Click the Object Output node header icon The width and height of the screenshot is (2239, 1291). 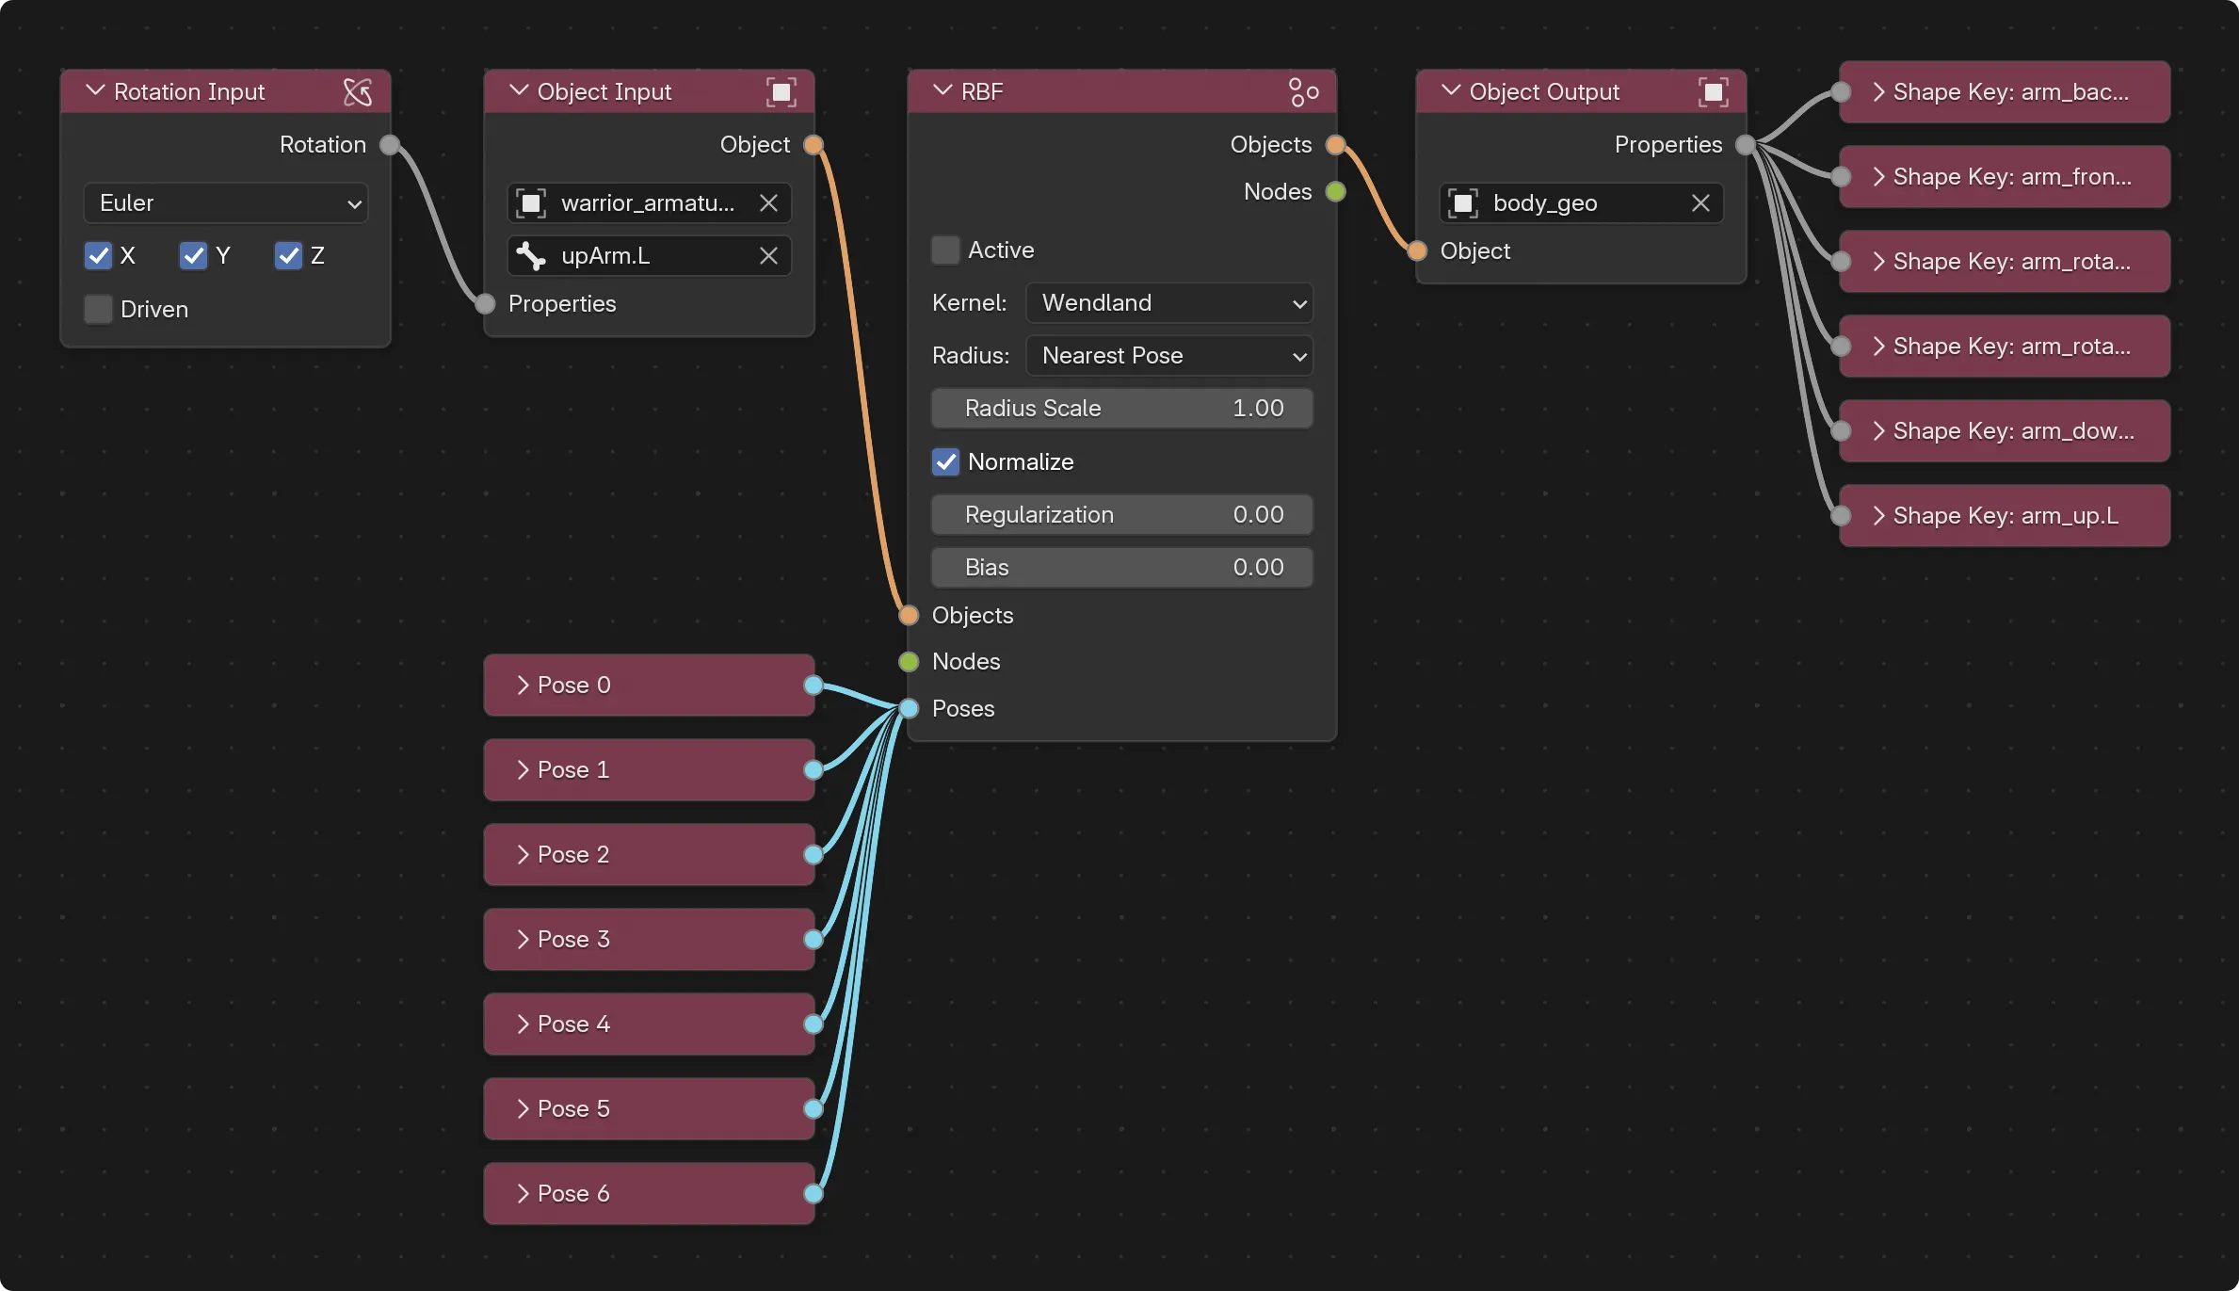click(1714, 91)
